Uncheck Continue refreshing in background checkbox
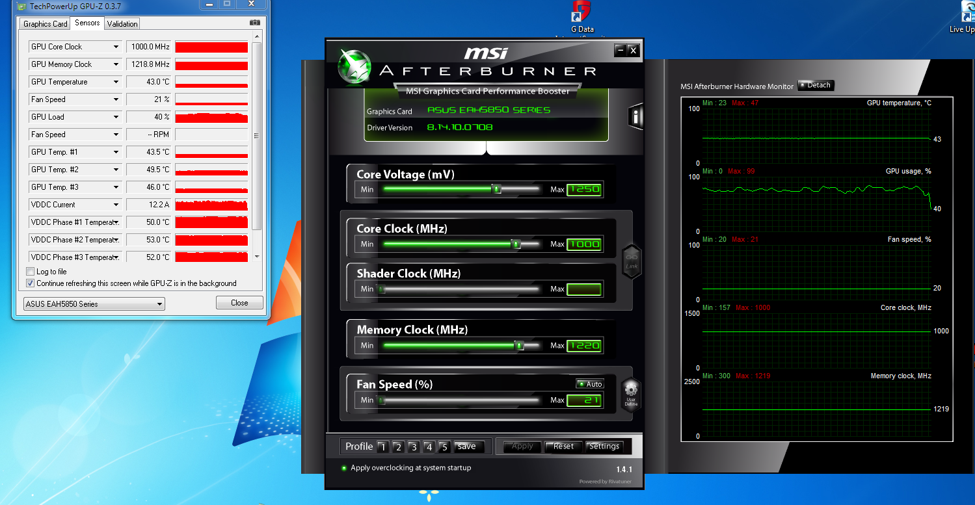 pos(30,283)
